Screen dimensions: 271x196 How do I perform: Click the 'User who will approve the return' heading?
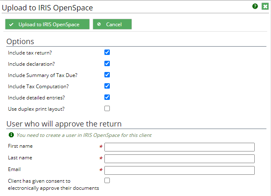click(x=64, y=124)
